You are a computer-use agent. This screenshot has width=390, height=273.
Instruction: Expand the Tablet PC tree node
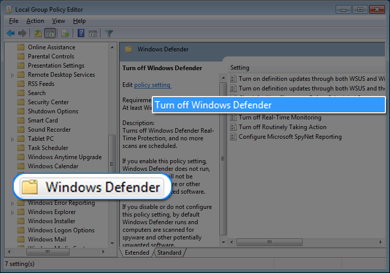click(x=12, y=139)
